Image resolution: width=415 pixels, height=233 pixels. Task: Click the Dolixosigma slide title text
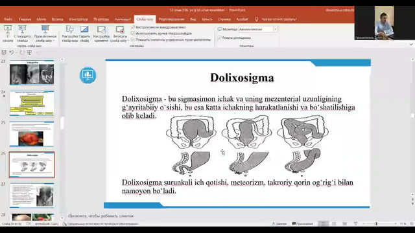coord(242,78)
